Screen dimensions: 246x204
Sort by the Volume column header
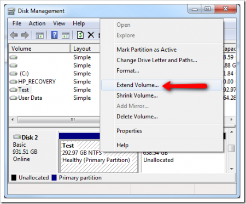point(39,49)
